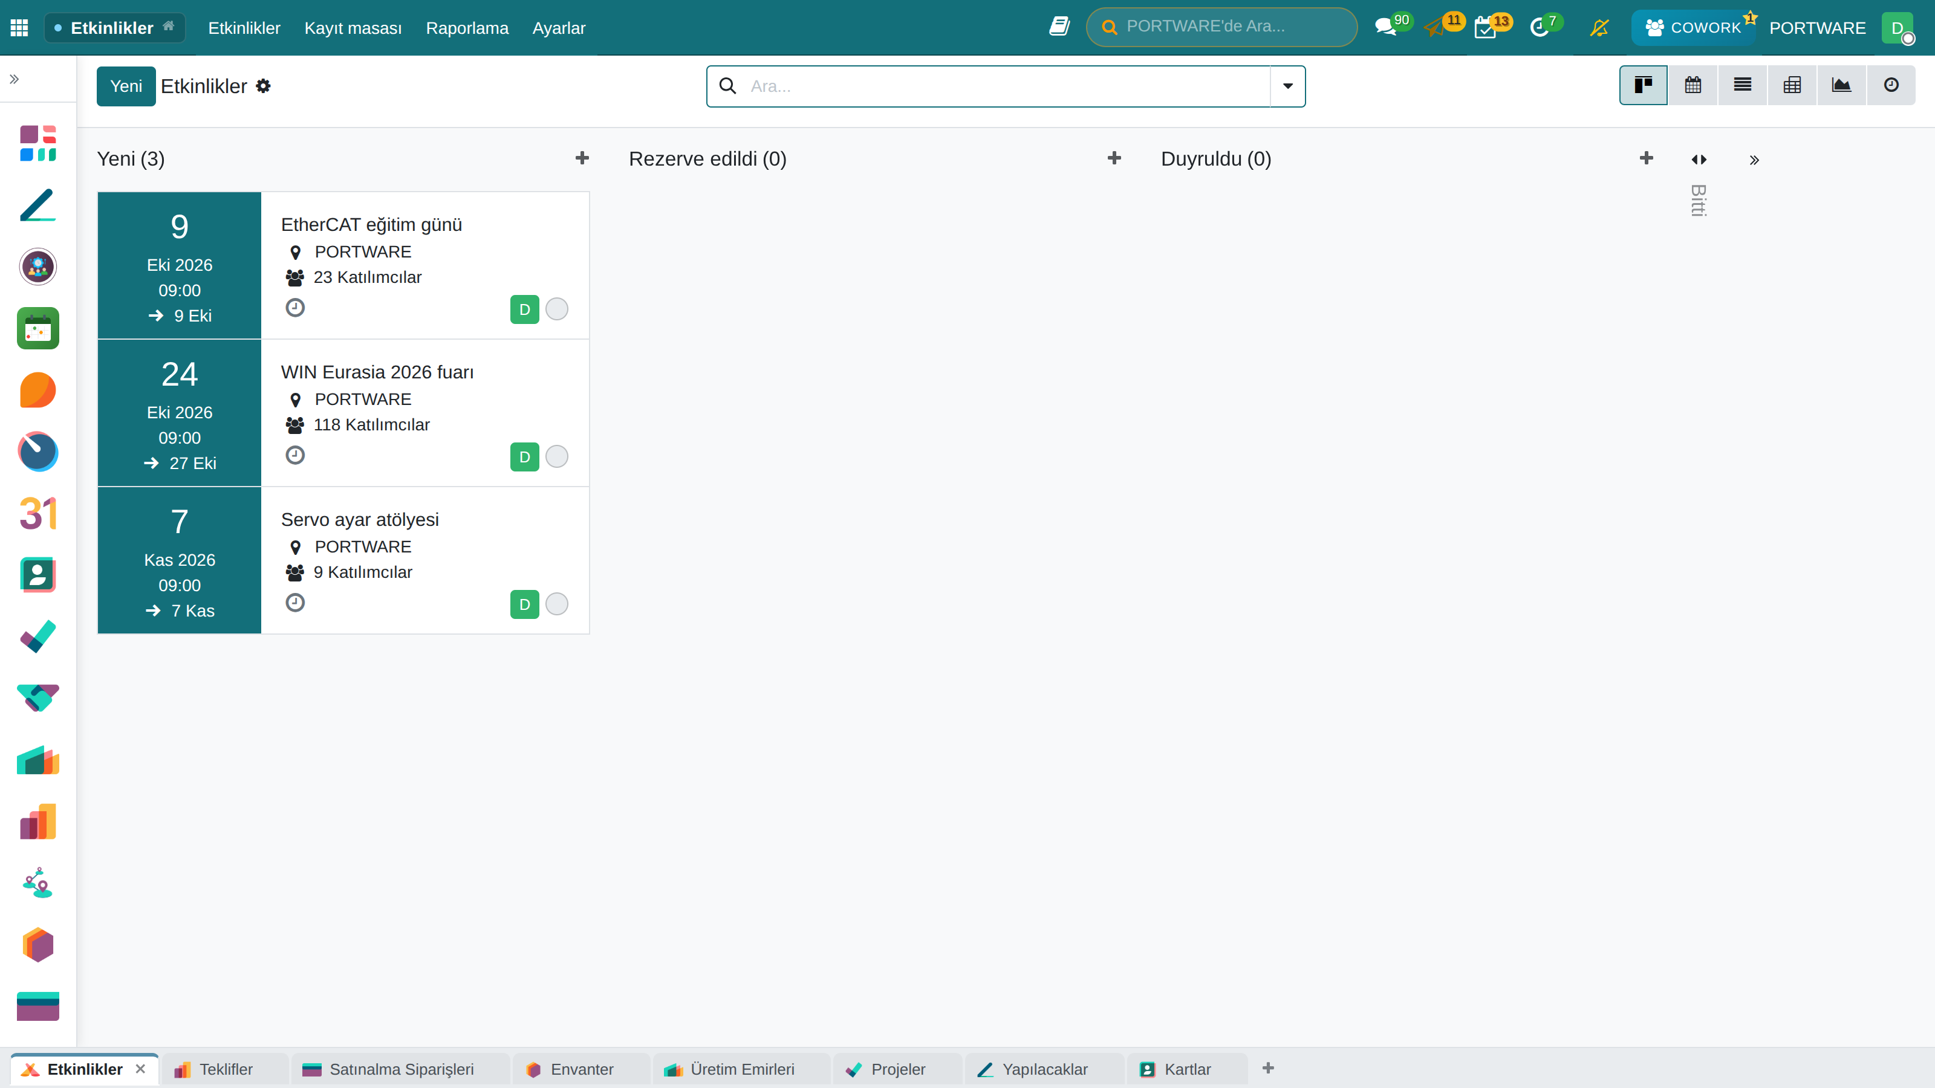This screenshot has height=1088, width=1935.
Task: Add a quick record in Yeni column
Action: (582, 158)
